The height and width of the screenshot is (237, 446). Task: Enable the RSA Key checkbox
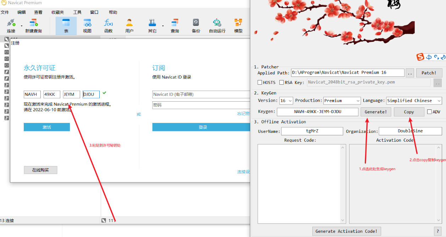coord(281,83)
